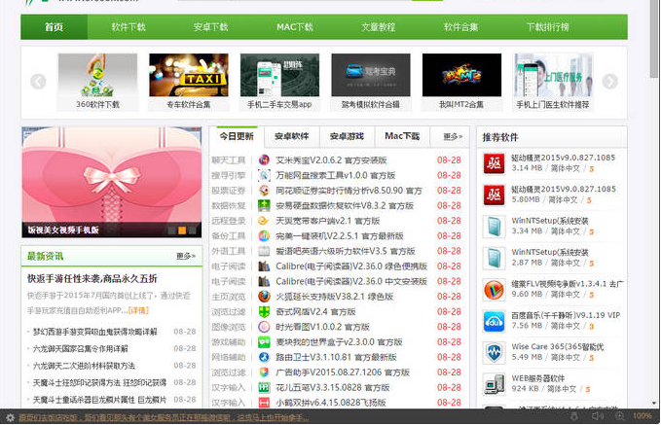661x425 pixels.
Task: Click the page vertical scrollbar
Action: [x=654, y=195]
